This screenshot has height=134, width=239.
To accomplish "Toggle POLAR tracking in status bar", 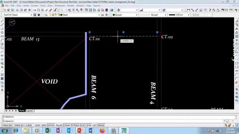I will (59, 125).
